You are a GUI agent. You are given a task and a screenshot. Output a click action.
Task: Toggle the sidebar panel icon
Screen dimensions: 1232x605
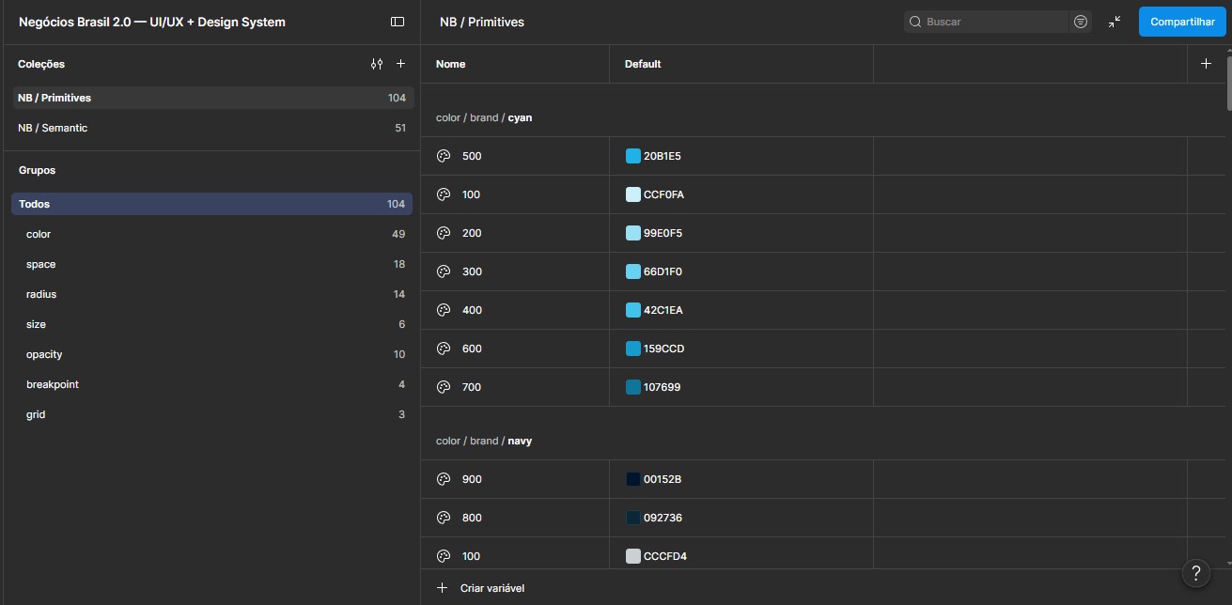point(398,22)
